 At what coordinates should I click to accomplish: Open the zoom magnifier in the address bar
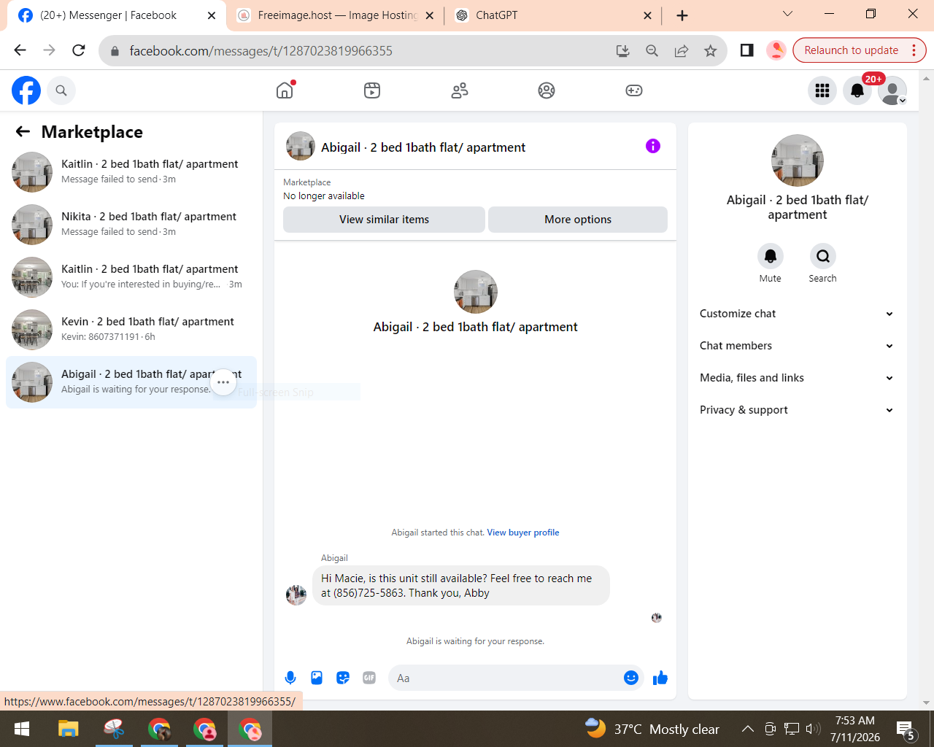[x=652, y=50]
